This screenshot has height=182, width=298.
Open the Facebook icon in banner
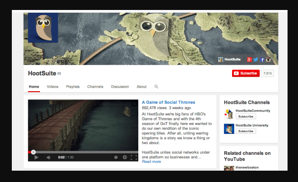262,60
